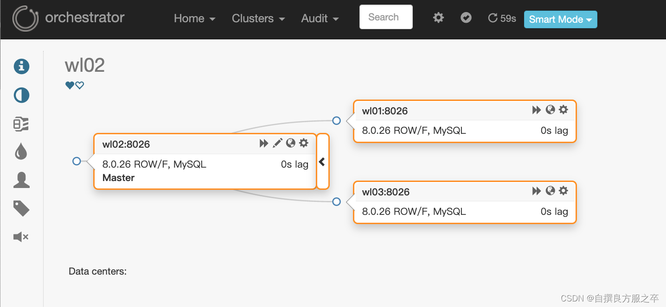Click the globe icon on wl03:8026
The width and height of the screenshot is (666, 307).
[551, 191]
